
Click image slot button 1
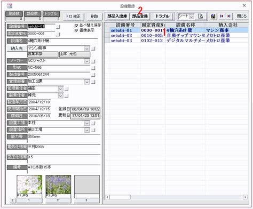click(x=29, y=200)
